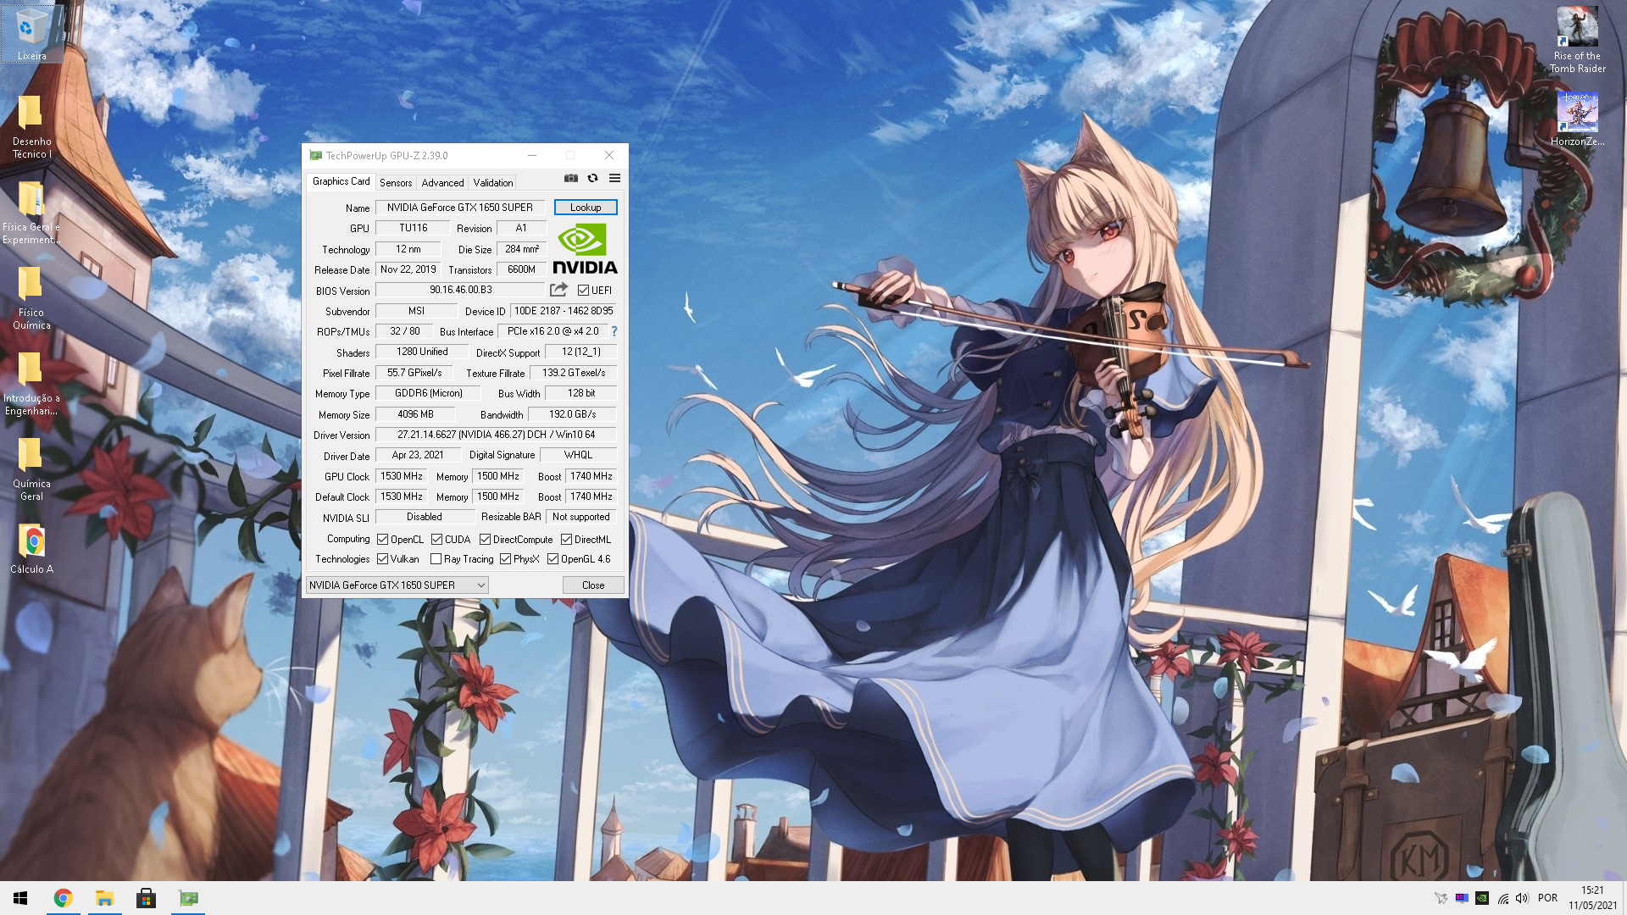Select the Física Geral e Experimental folder
The image size is (1627, 915).
point(31,212)
